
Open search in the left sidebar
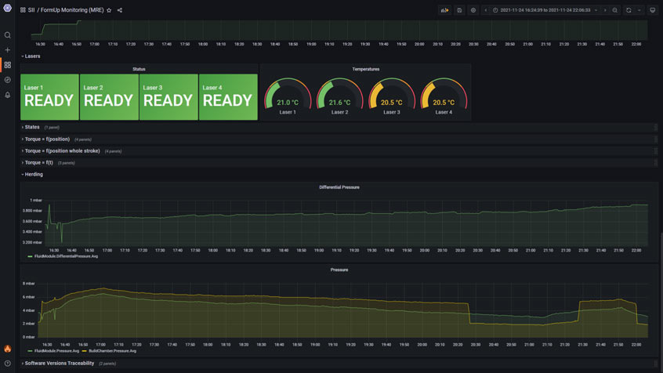(x=8, y=35)
